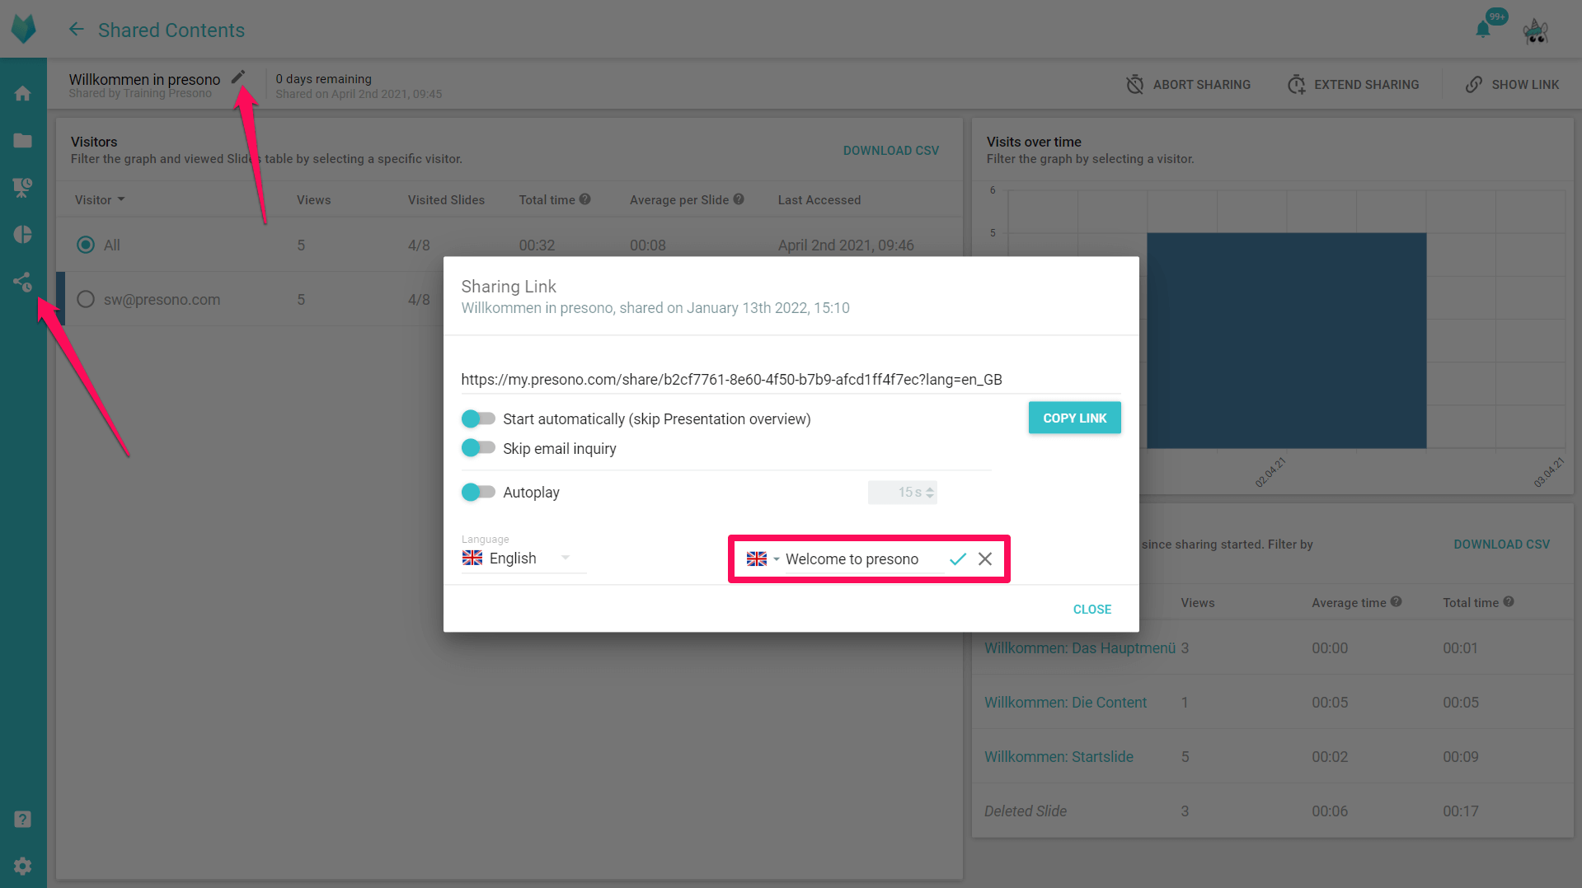1582x888 pixels.
Task: Open the Language English dropdown
Action: [523, 558]
